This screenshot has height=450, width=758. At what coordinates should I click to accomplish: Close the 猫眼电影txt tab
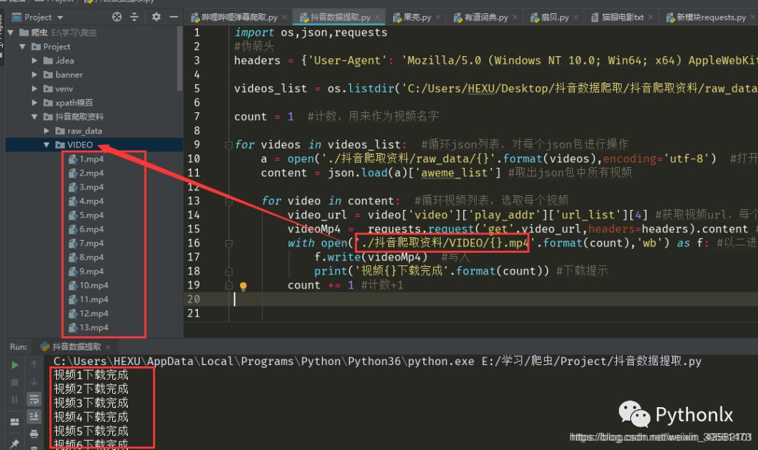[651, 18]
